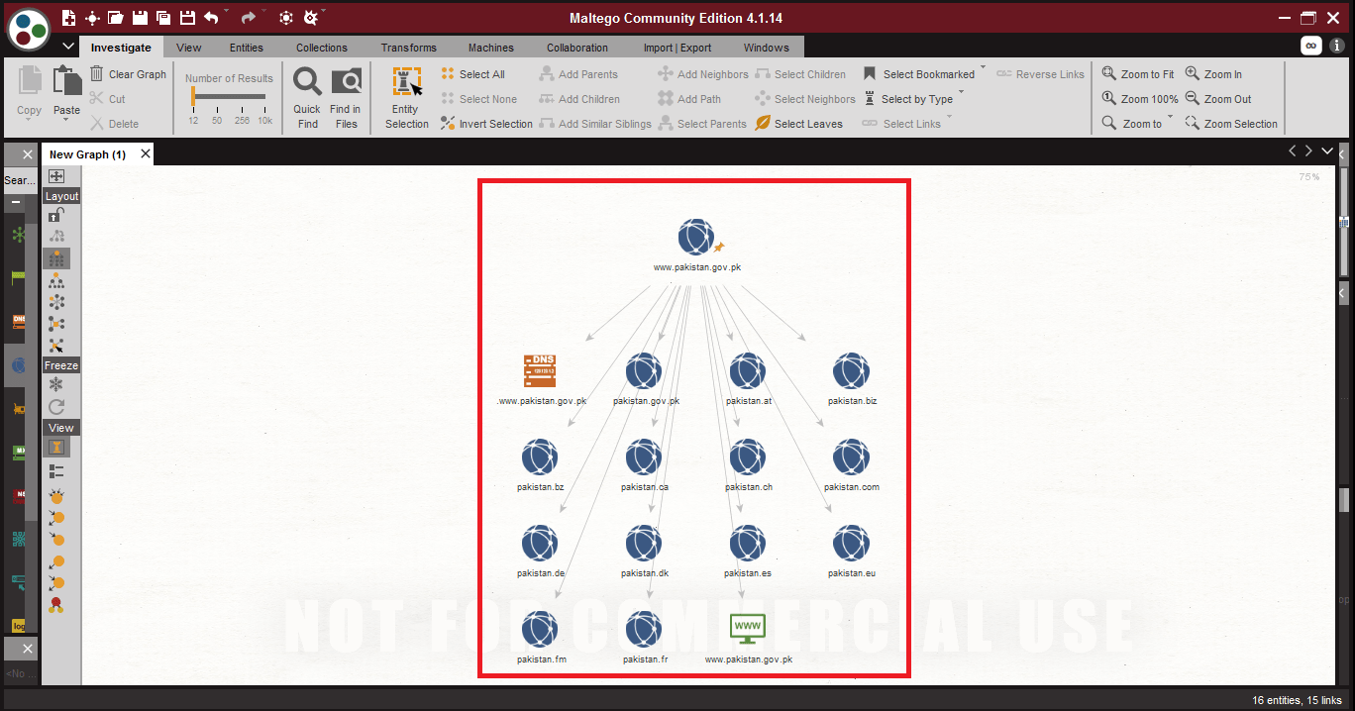The width and height of the screenshot is (1355, 711).
Task: Open the Collections ribbon tab
Action: [x=322, y=48]
